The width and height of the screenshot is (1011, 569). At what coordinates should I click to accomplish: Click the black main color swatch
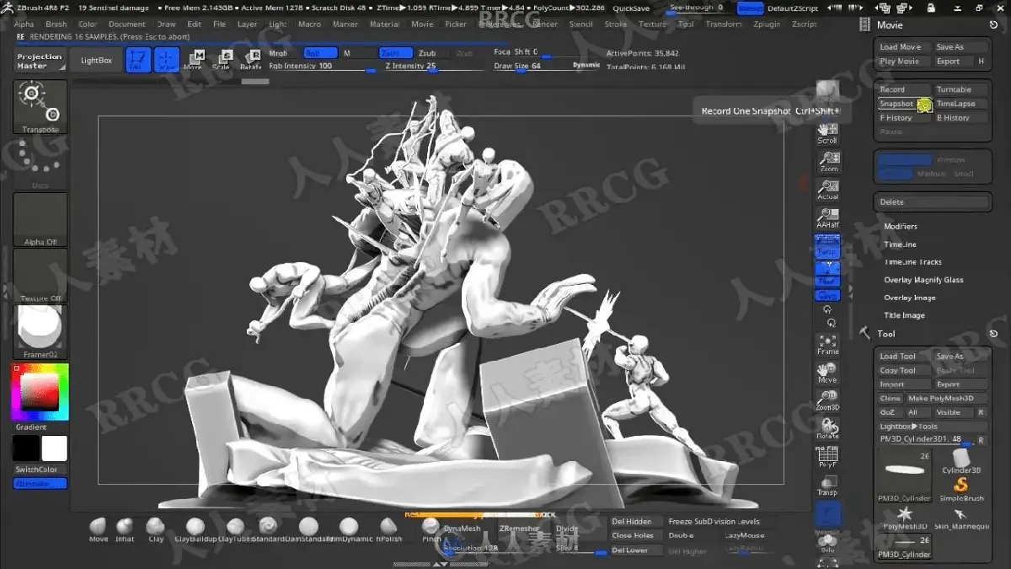pos(26,448)
